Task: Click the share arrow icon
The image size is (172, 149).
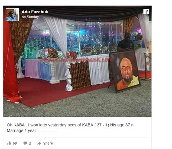Action: tap(39, 143)
